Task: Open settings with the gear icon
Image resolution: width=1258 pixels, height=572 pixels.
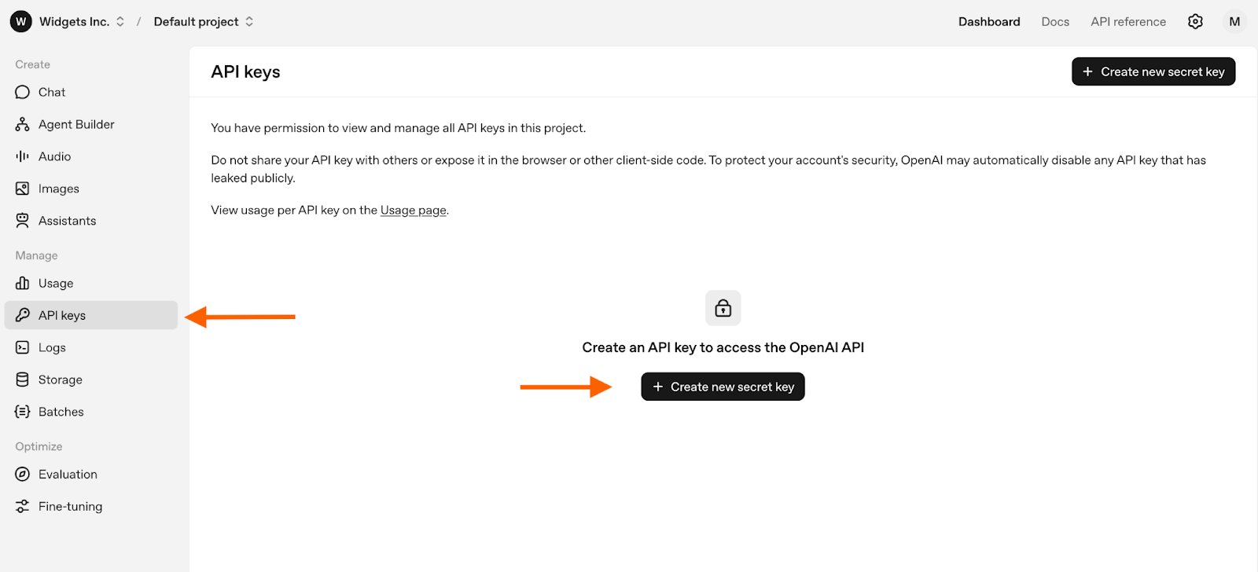Action: click(x=1195, y=22)
